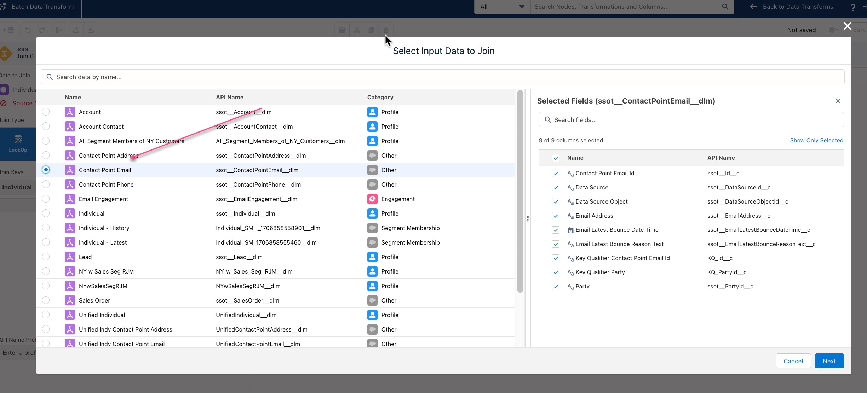Uncheck the Email Address field checkbox

[x=556, y=216]
